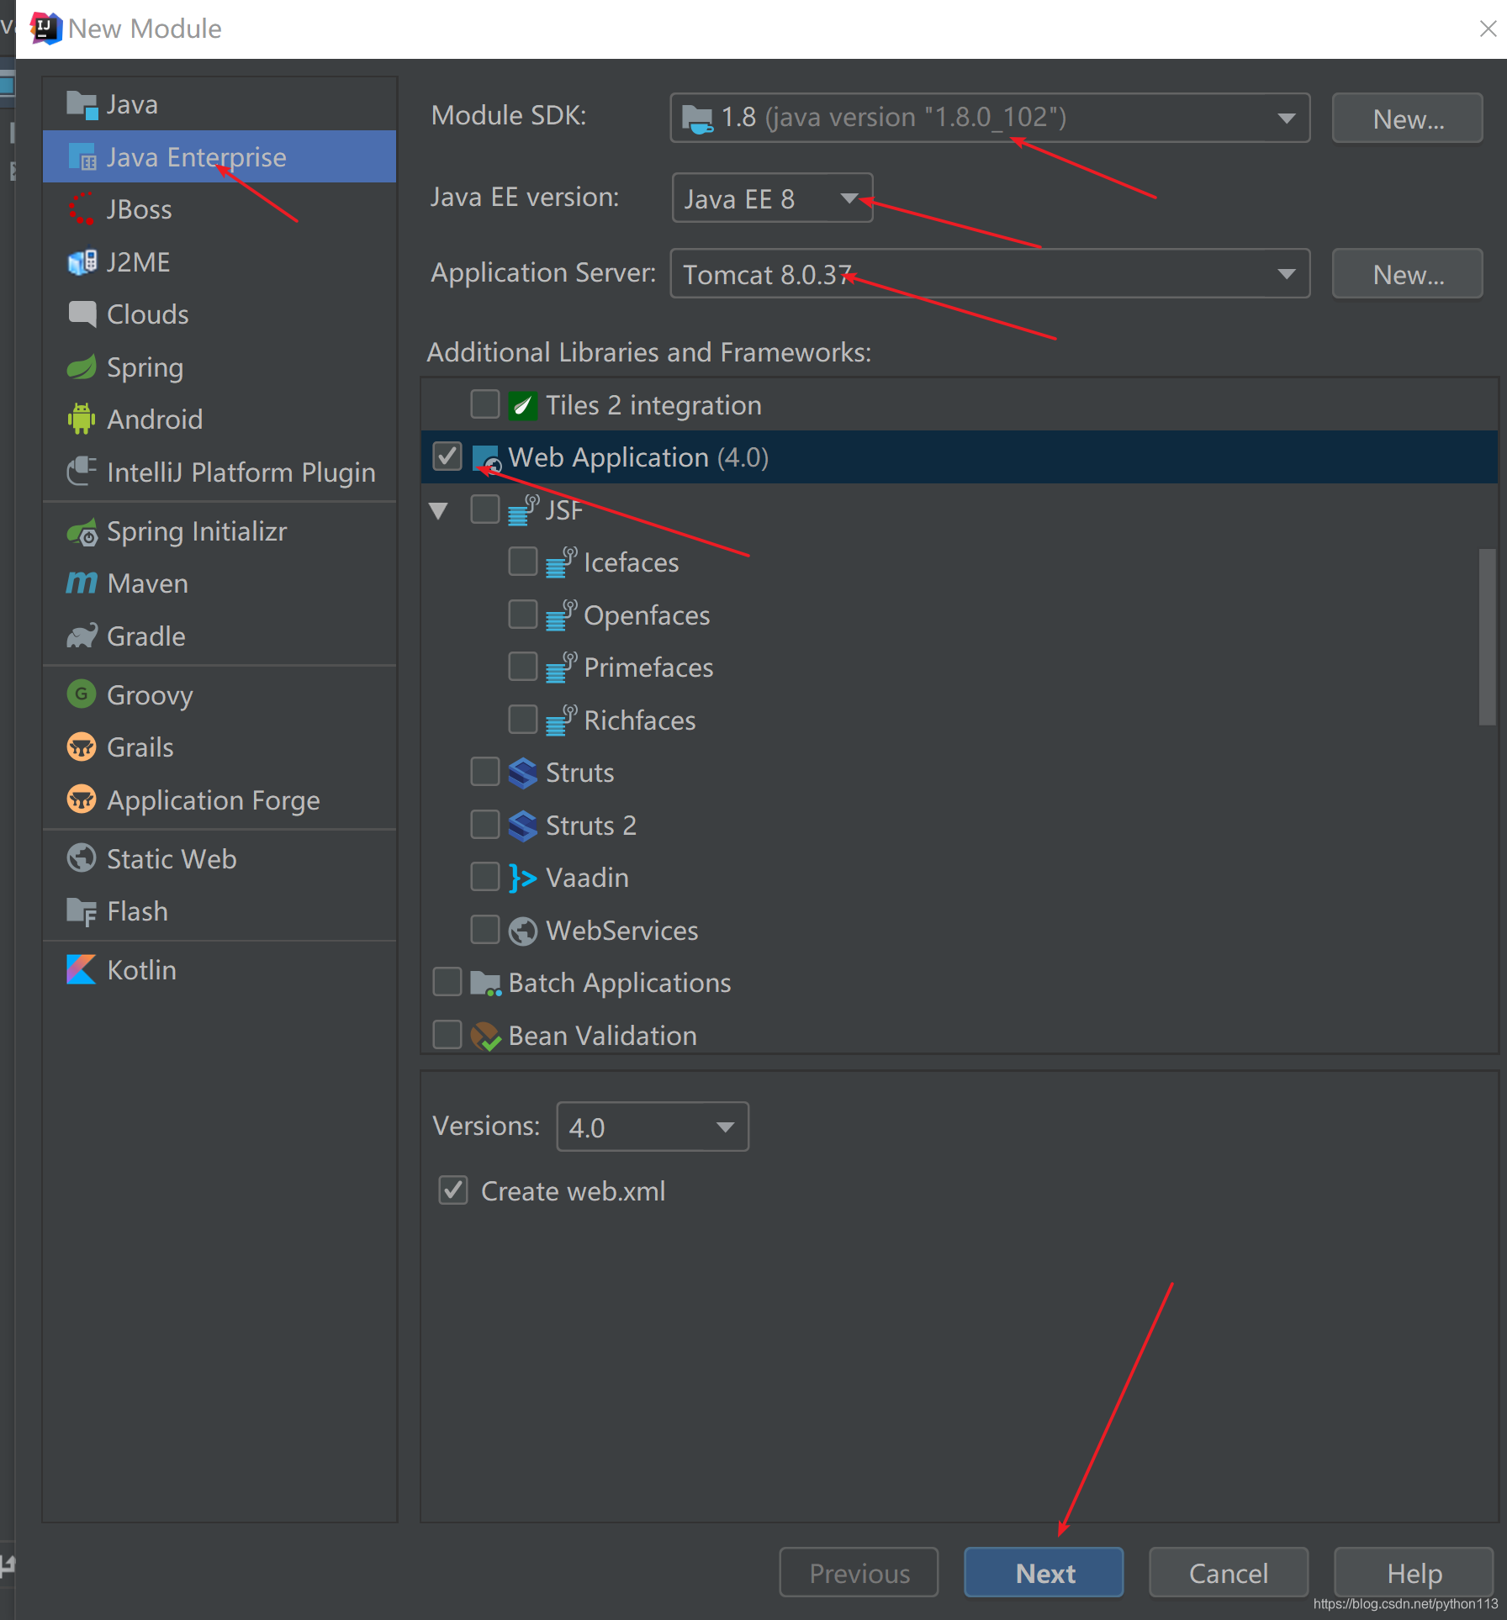Image resolution: width=1507 pixels, height=1620 pixels.
Task: Enable the JSF checkbox
Action: coord(485,509)
